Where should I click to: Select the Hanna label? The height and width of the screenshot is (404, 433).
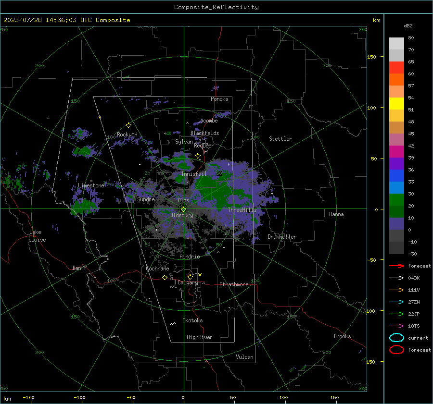[x=336, y=214]
